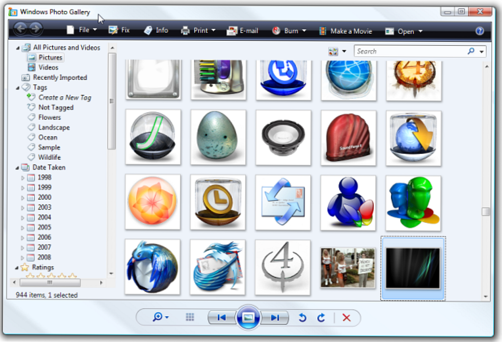Reset thumbnails to default size
The image size is (502, 342).
190,317
